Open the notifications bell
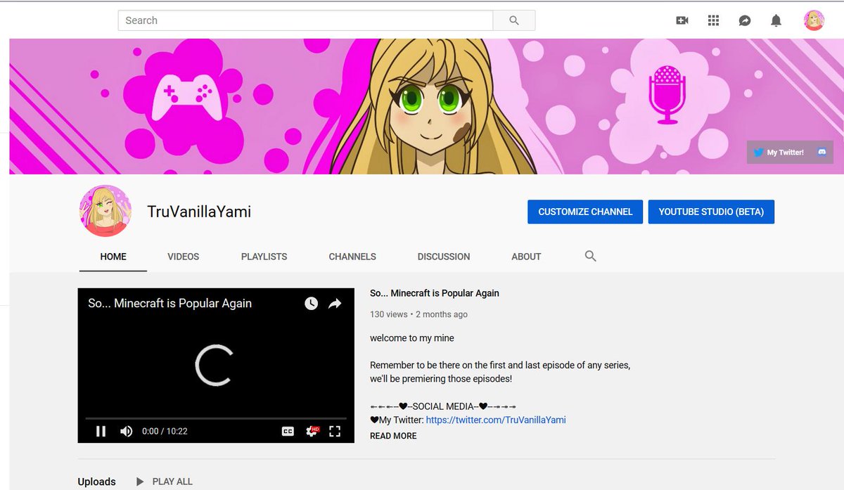This screenshot has height=490, width=844. pos(776,20)
